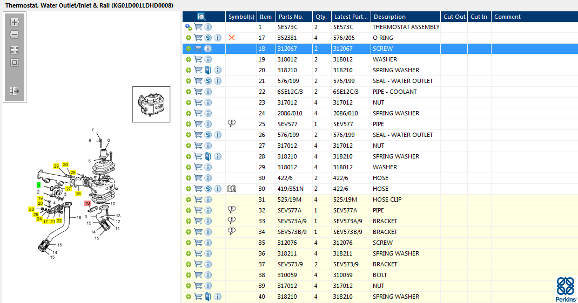Click the red callout 18 in the diagram
Screen dimensions: 578x303
click(88, 203)
